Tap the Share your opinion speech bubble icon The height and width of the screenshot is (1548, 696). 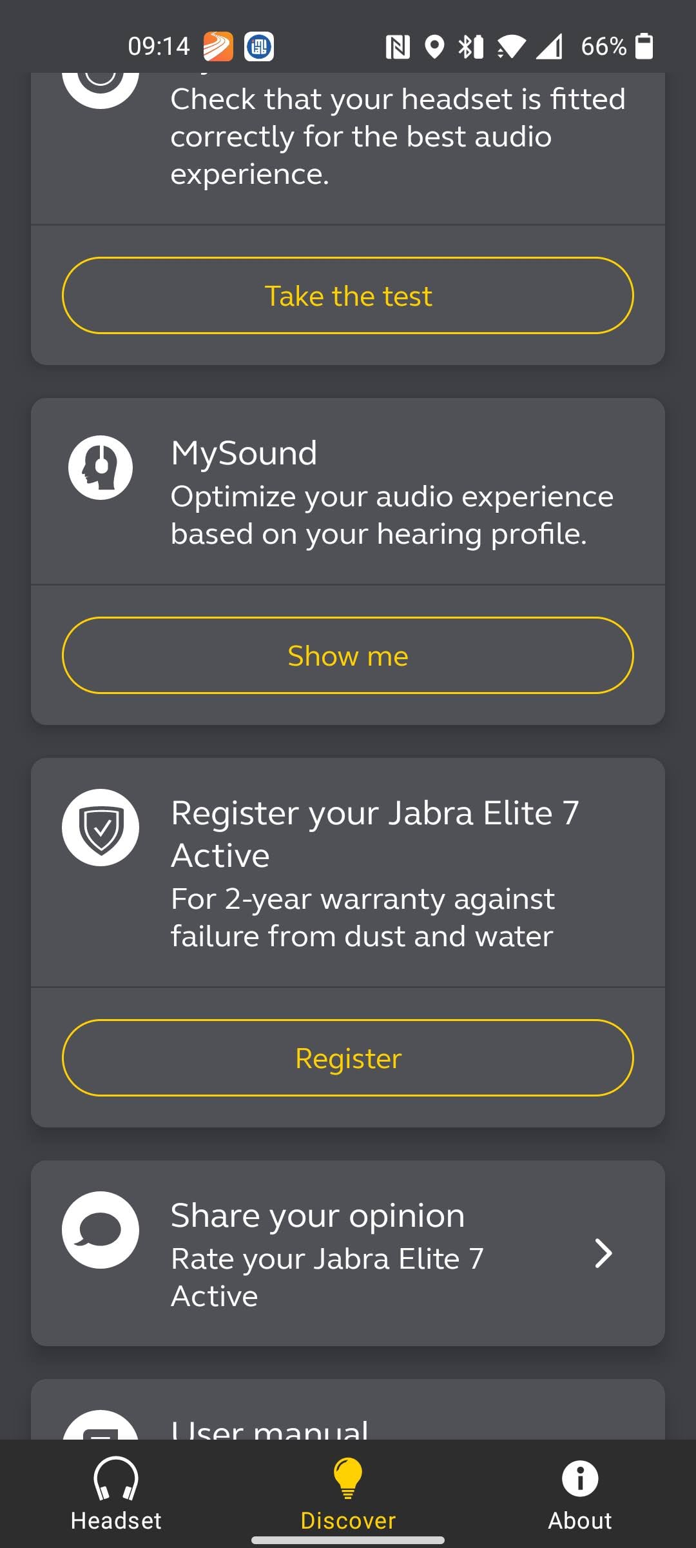pyautogui.click(x=101, y=1230)
